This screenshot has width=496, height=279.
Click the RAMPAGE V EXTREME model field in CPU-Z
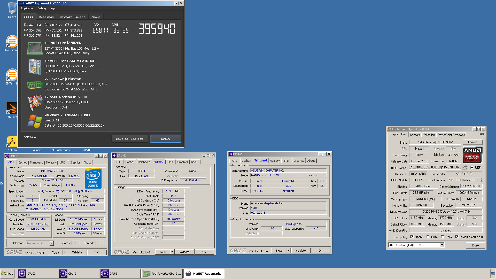point(274,175)
